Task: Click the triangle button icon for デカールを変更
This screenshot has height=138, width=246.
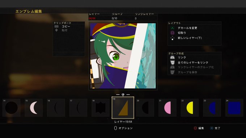Action: point(172,28)
